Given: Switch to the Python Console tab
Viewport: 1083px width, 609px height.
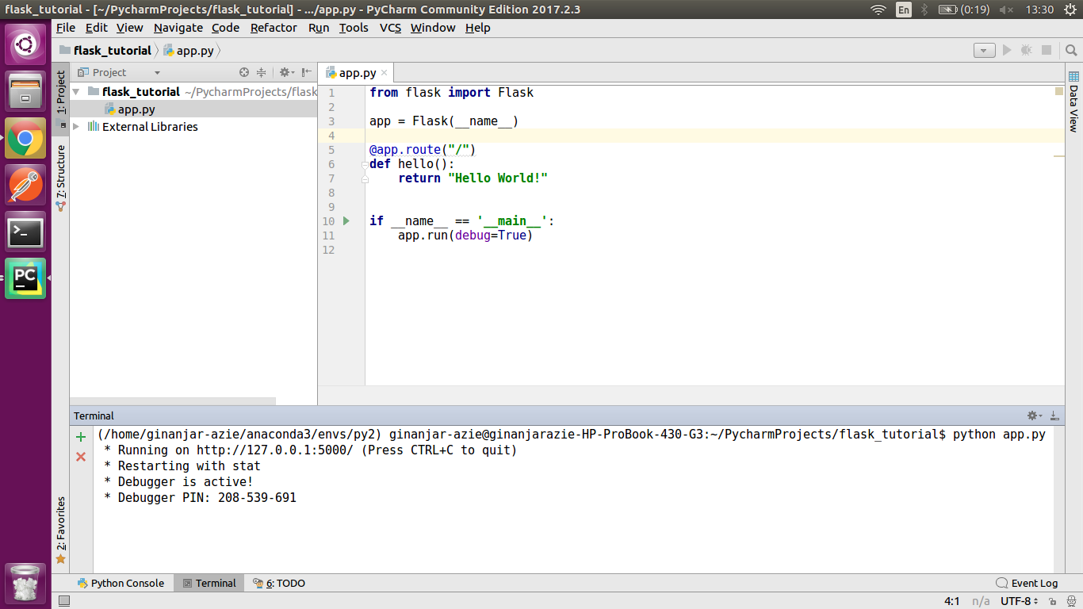Looking at the screenshot, I should pyautogui.click(x=121, y=583).
